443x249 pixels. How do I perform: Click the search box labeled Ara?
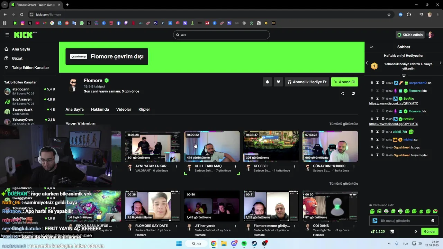[221, 35]
